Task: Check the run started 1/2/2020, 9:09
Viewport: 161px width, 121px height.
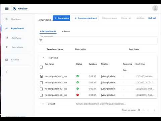Action: [x=41, y=76]
